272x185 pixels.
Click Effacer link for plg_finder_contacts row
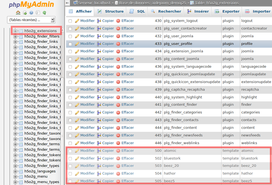coord(127,120)
